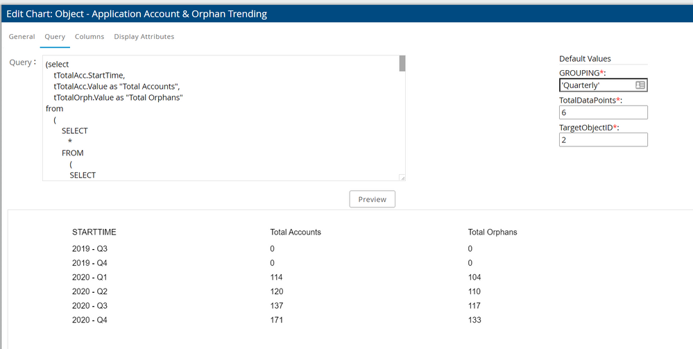The height and width of the screenshot is (349, 693).
Task: Grab the Query textarea resize handle
Action: click(x=402, y=178)
